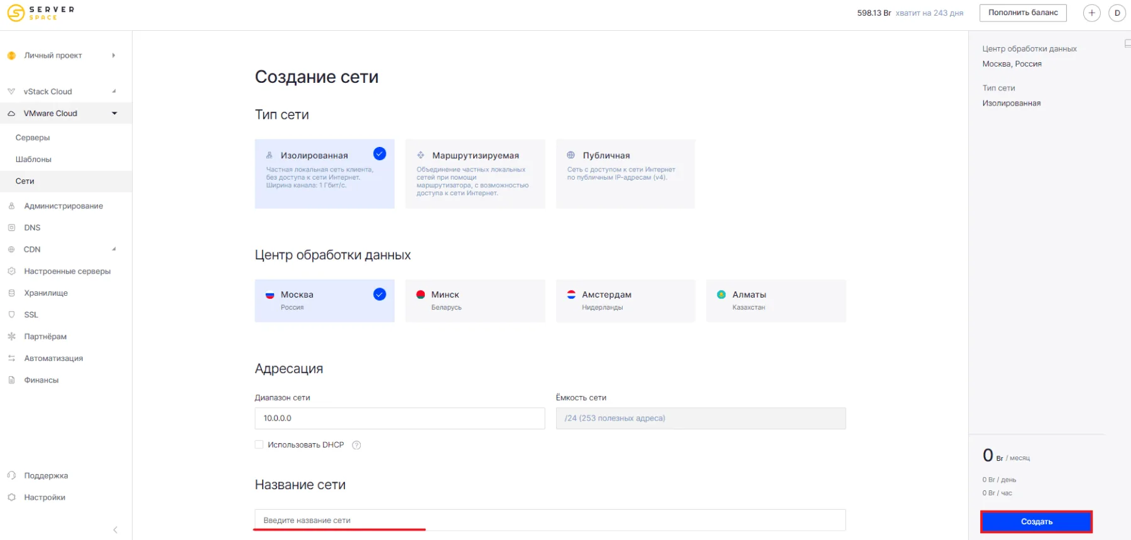Screen dimensions: 1131x540
Task: Click the SSL shield icon
Action: click(11, 315)
